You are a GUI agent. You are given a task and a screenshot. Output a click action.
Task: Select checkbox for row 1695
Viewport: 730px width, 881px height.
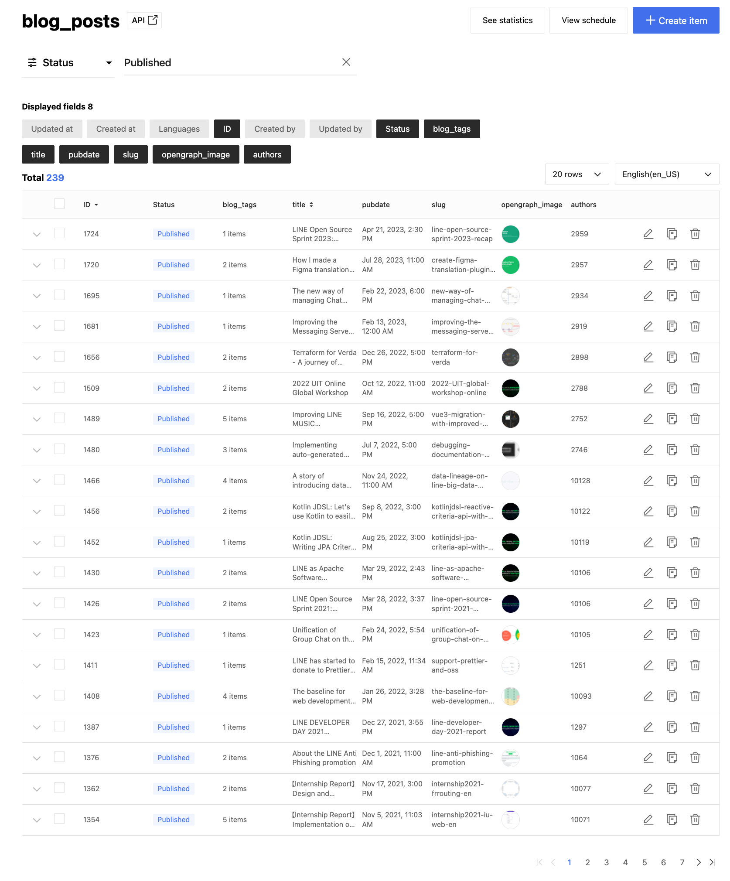point(59,295)
